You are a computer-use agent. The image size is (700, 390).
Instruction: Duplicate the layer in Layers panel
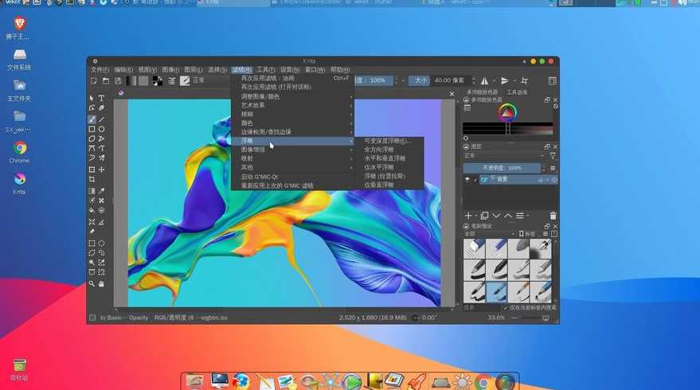[484, 216]
